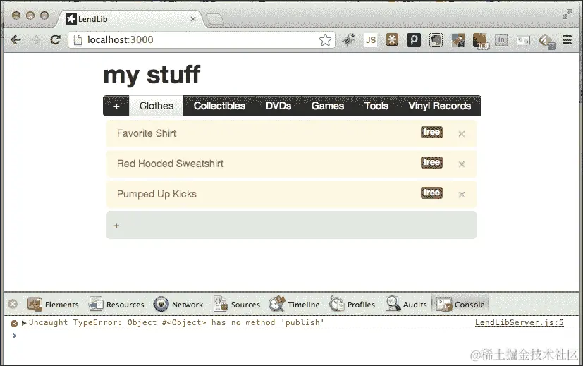583x366 pixels.
Task: Switch to the Collectibles category
Action: point(219,106)
